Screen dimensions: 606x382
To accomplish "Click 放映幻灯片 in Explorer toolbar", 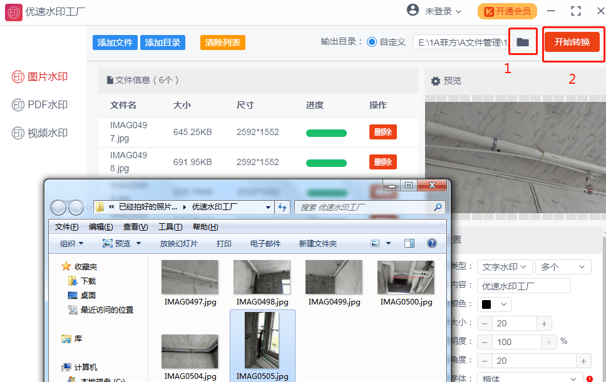I will pyautogui.click(x=178, y=243).
